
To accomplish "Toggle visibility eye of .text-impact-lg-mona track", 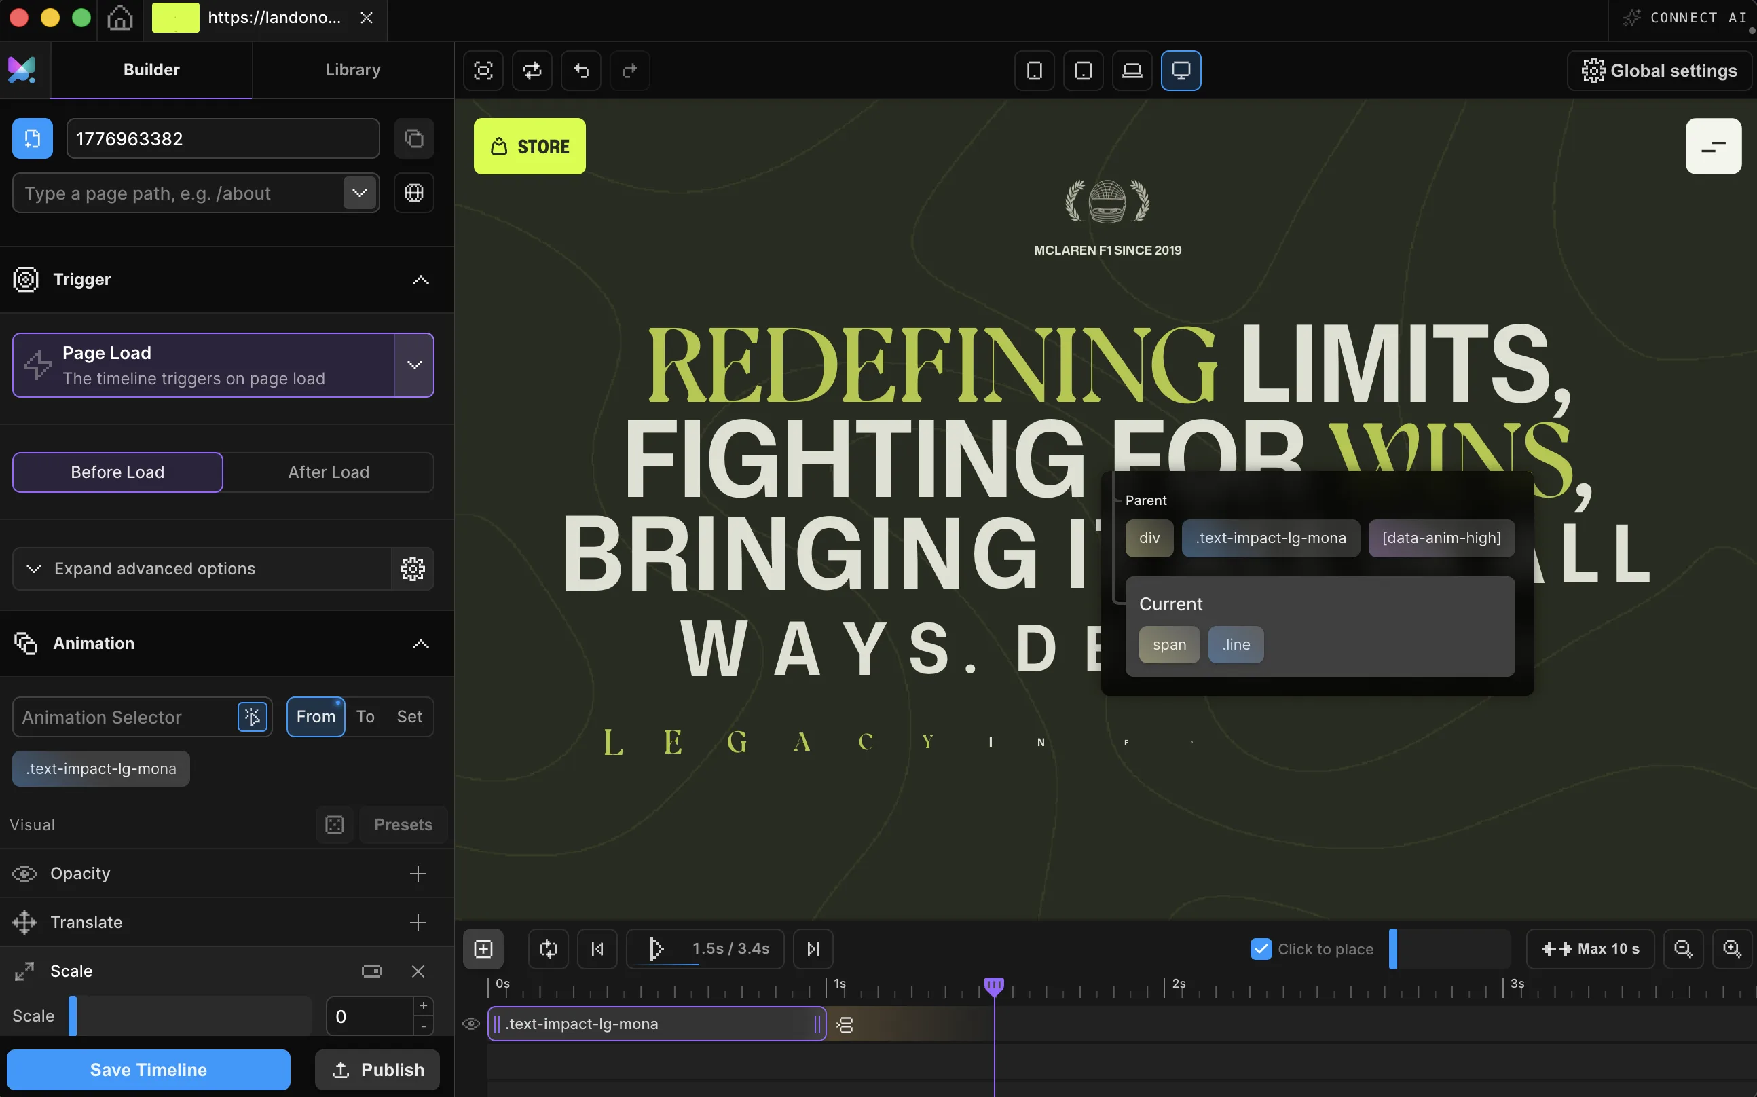I will click(470, 1024).
